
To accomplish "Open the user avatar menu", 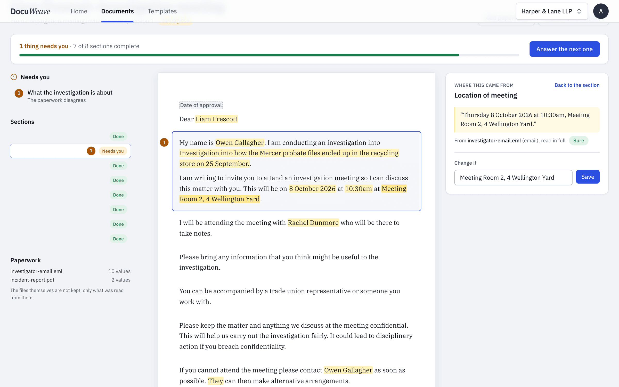I will [601, 11].
